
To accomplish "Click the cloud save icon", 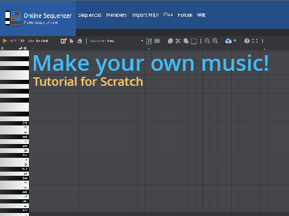I will (x=228, y=41).
